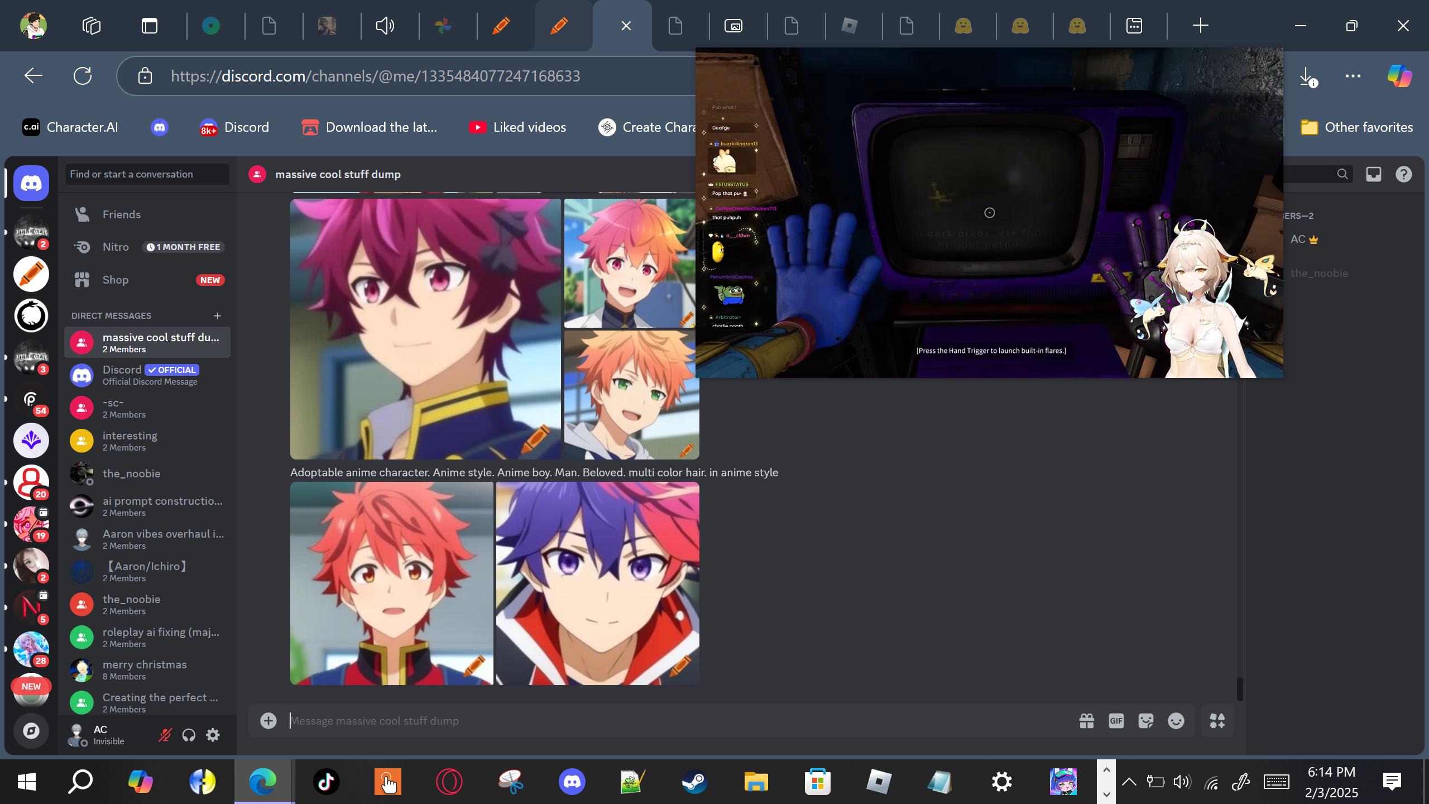Open the Apps launcher in message bar
This screenshot has height=804, width=1429.
[1217, 721]
